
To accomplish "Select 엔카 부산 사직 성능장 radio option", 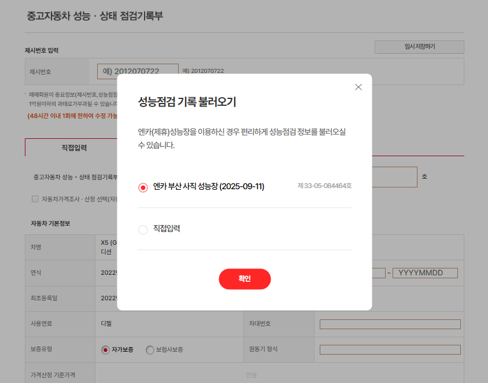I will (143, 187).
